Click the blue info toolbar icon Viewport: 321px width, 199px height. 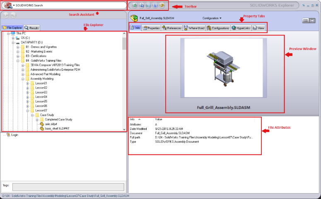pyautogui.click(x=155, y=5)
